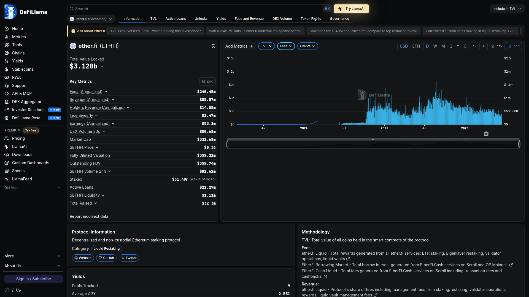Set chart interval to yearly Y

point(458,46)
